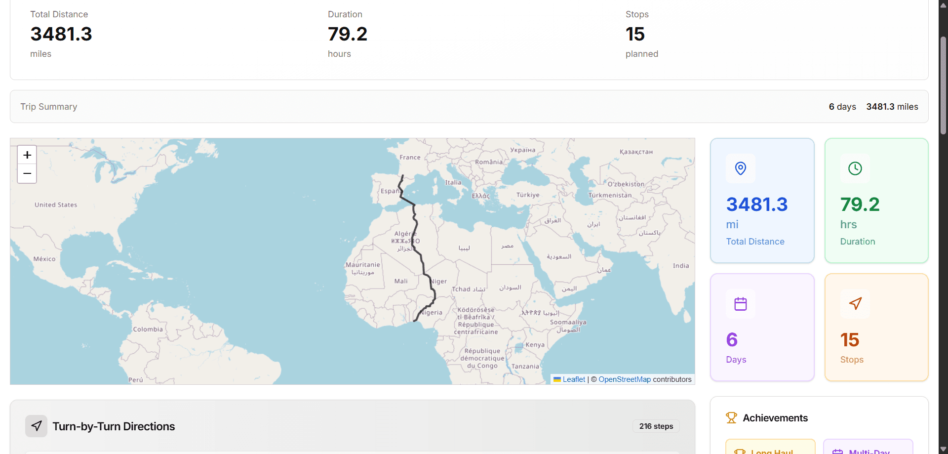948x454 pixels.
Task: Zoom out on the route map
Action: (27, 173)
